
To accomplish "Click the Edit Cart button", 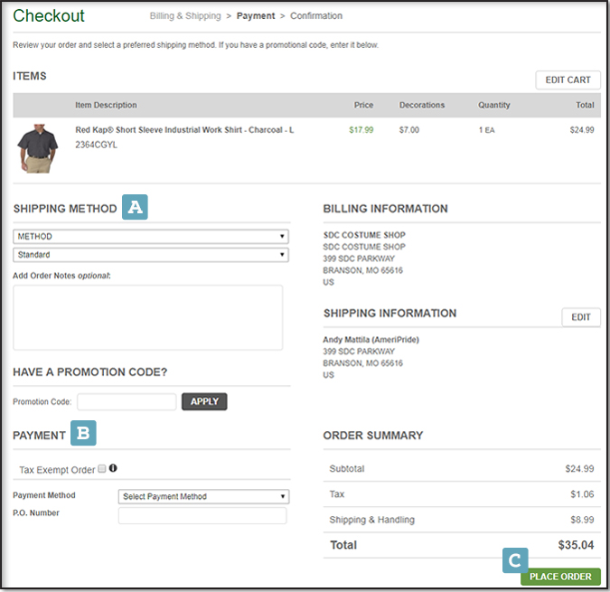I will point(568,80).
